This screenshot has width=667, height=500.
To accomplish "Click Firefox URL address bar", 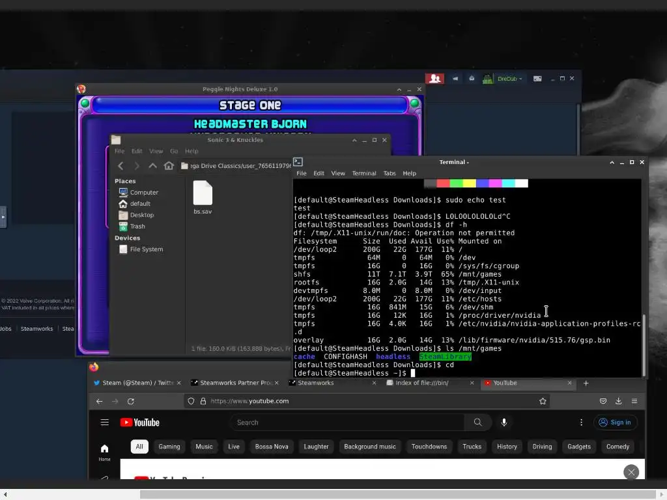I will pyautogui.click(x=367, y=401).
